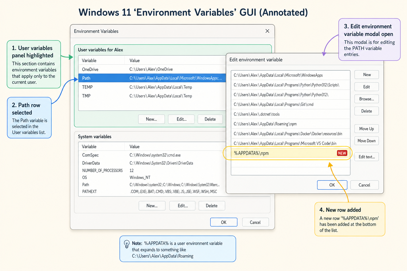The height and width of the screenshot is (271, 407).
Task: Select the .dotnet\tools path entry
Action: [x=290, y=114]
